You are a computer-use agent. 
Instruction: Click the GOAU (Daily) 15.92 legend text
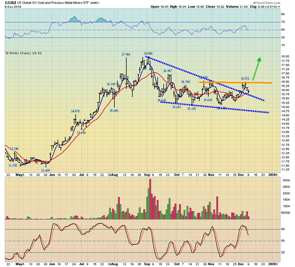25,53
